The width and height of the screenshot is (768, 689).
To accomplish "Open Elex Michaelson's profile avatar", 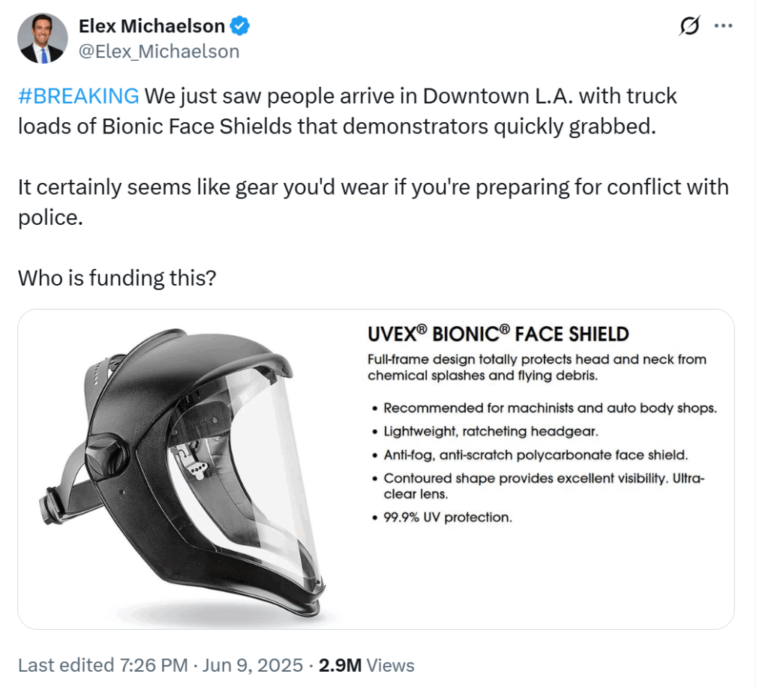I will tap(43, 38).
